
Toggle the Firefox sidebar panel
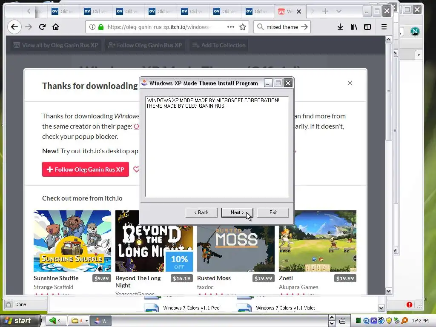[367, 27]
